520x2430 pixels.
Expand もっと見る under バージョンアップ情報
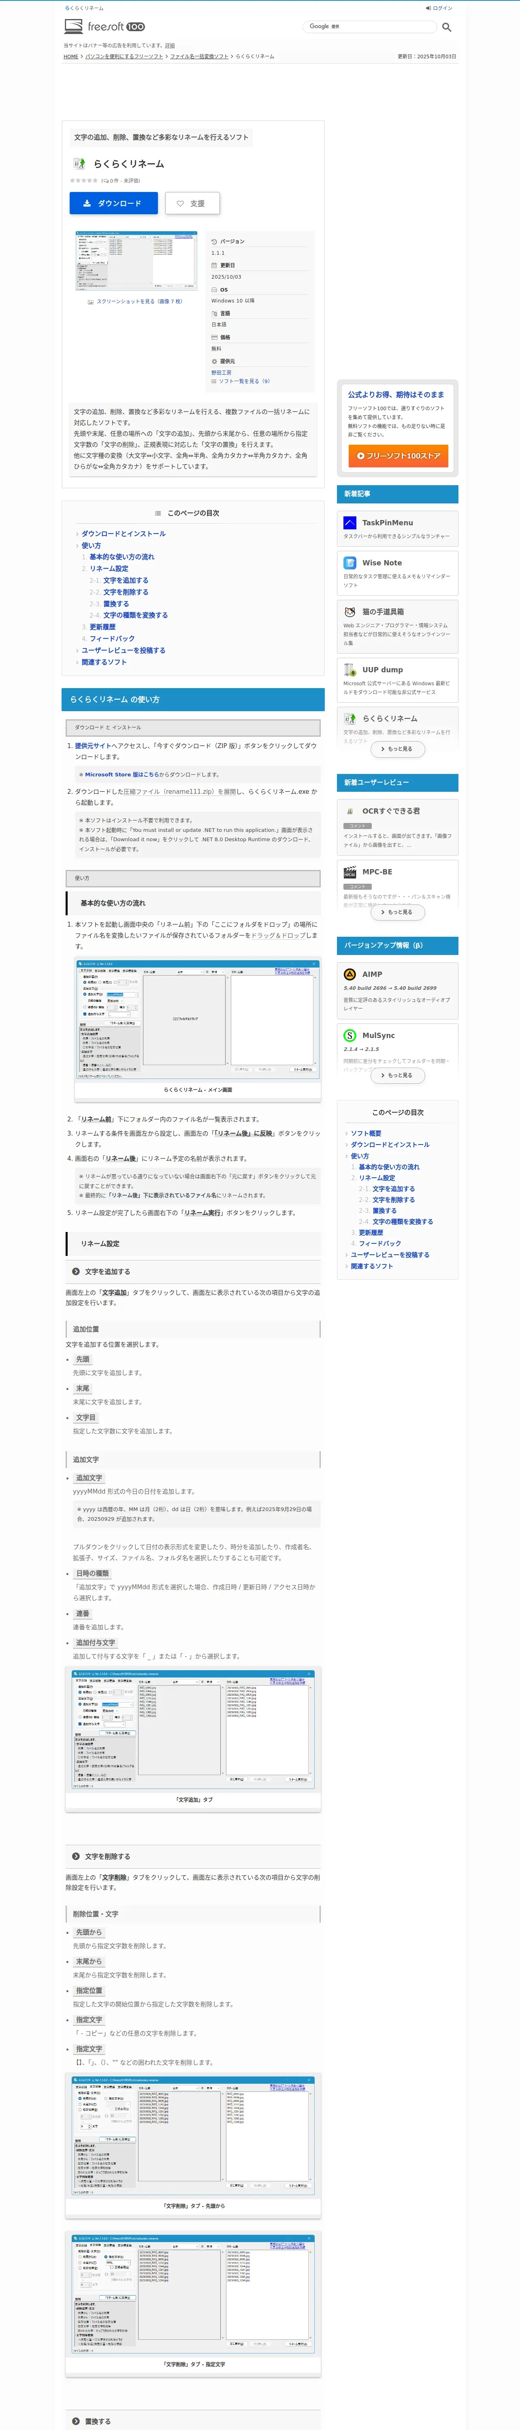pyautogui.click(x=397, y=1075)
